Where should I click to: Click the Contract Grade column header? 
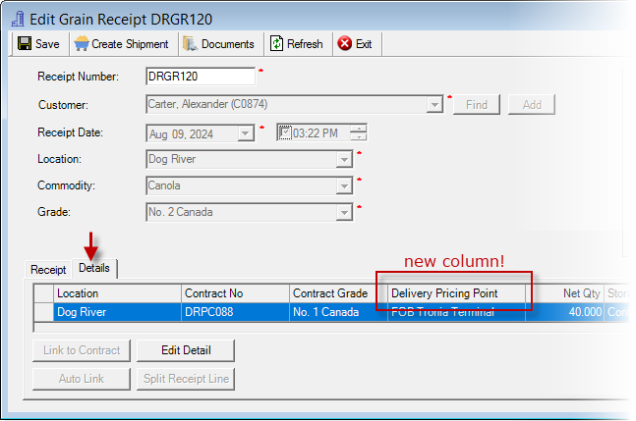click(339, 293)
